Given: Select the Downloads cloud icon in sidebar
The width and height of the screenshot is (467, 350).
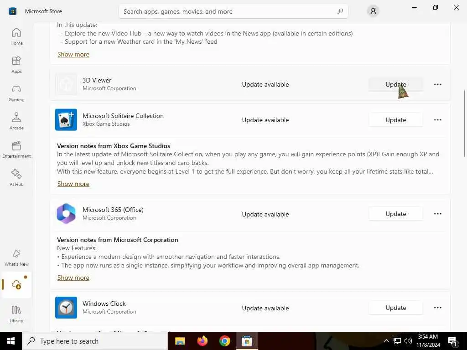Looking at the screenshot, I should (x=16, y=285).
